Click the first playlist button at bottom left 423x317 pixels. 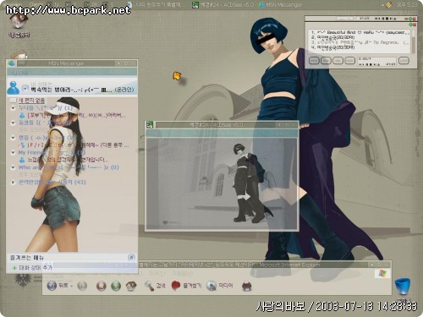(x=314, y=61)
